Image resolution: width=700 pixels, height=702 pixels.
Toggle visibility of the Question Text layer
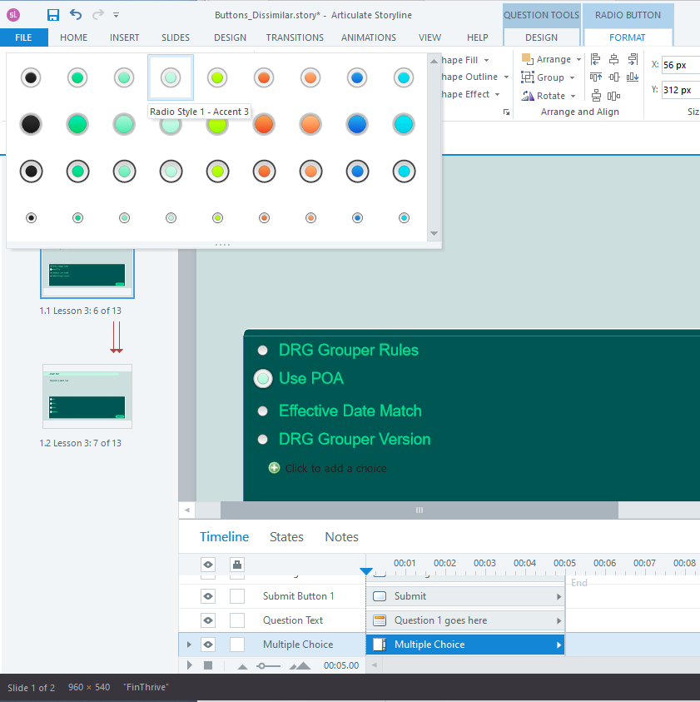[x=208, y=620]
